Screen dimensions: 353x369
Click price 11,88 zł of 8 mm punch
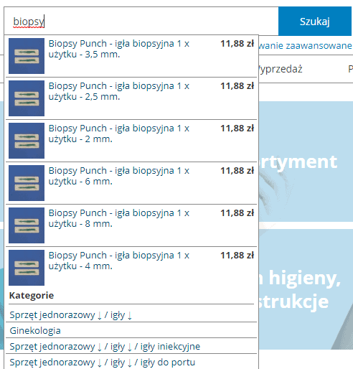pyautogui.click(x=237, y=213)
